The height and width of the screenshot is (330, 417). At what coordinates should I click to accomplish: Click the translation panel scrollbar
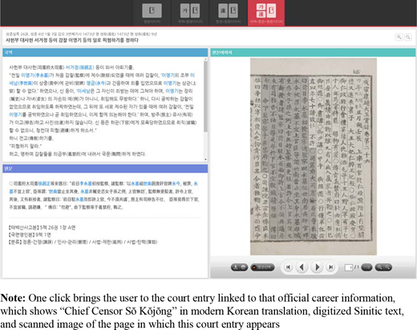[x=205, y=109]
